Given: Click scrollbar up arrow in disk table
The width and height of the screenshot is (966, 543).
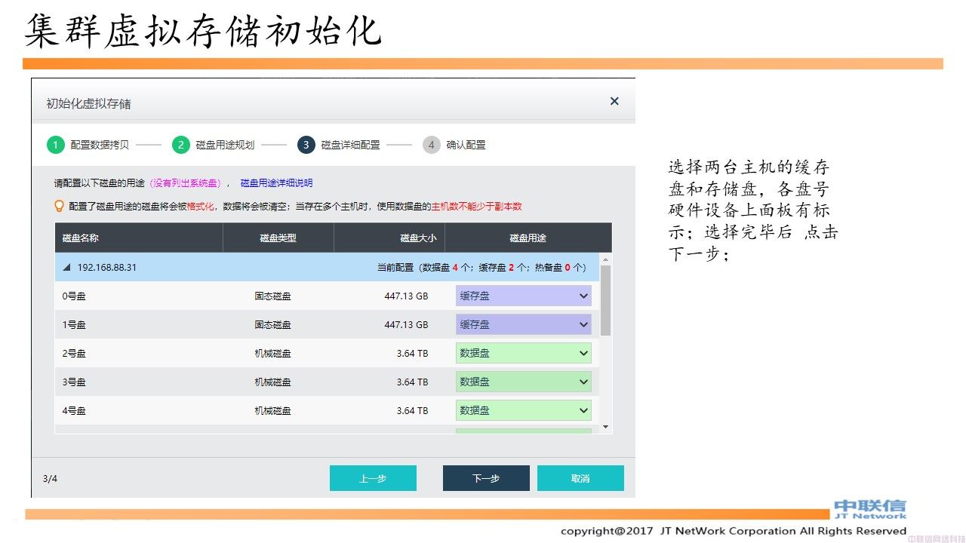Looking at the screenshot, I should [x=605, y=259].
